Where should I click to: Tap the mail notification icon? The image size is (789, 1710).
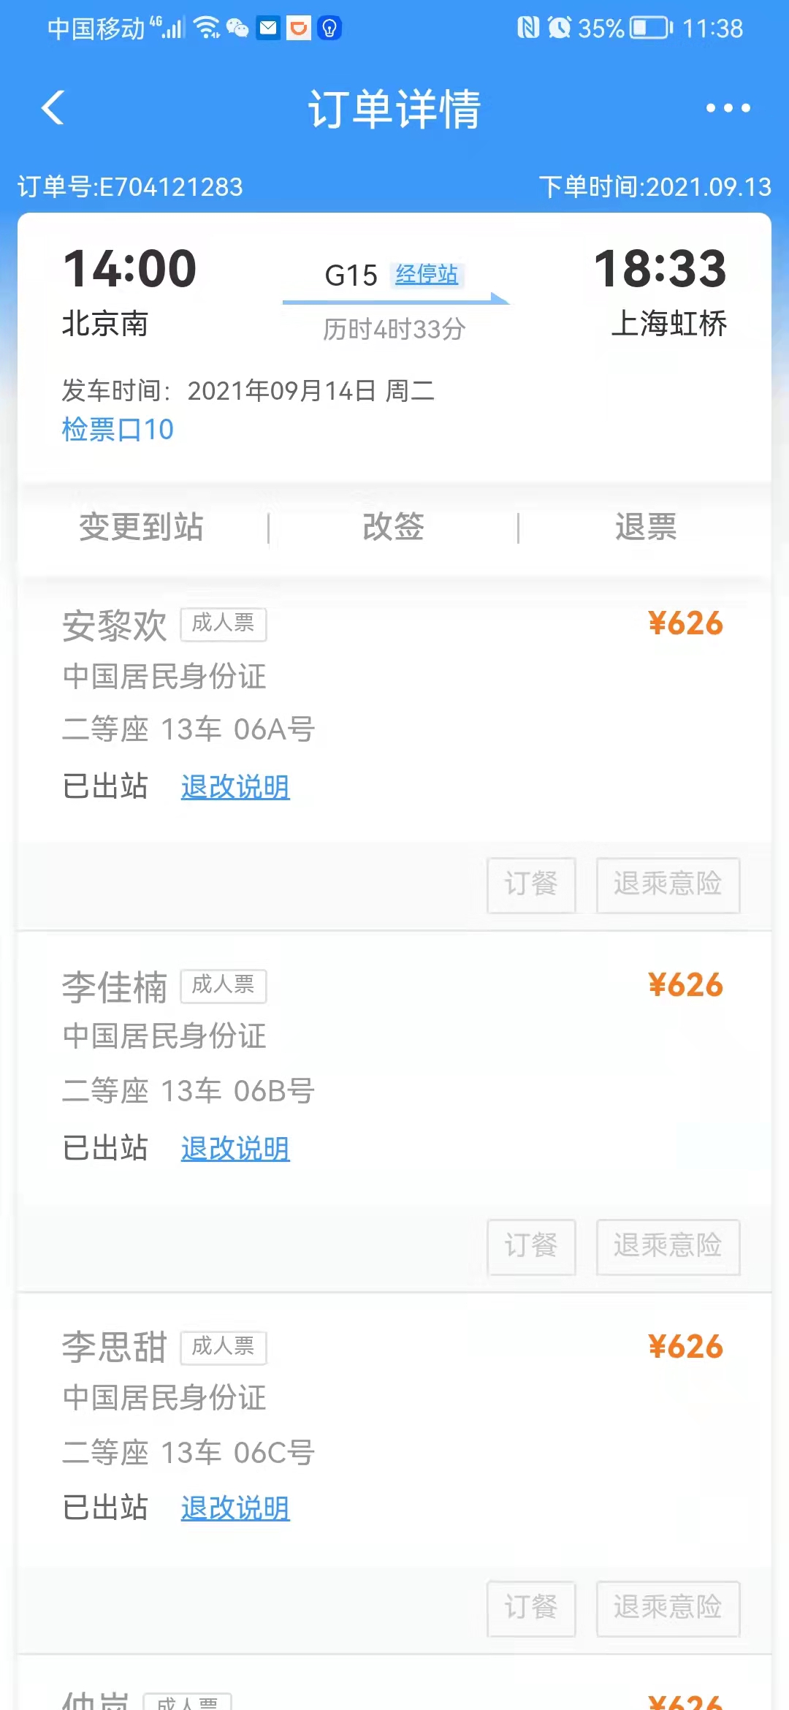click(268, 28)
